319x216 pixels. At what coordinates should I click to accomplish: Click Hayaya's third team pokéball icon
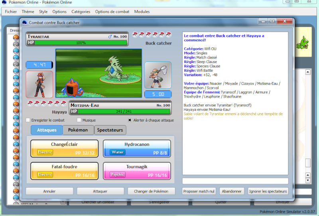pos(43,103)
